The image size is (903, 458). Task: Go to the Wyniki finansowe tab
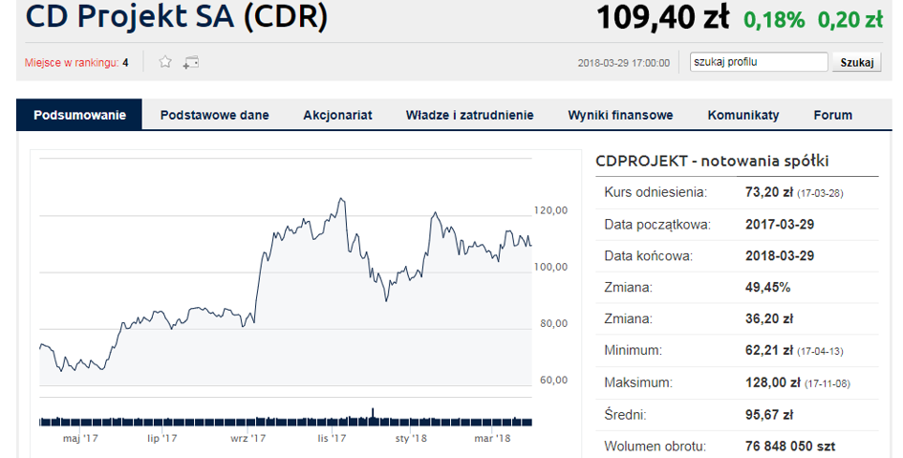point(621,116)
